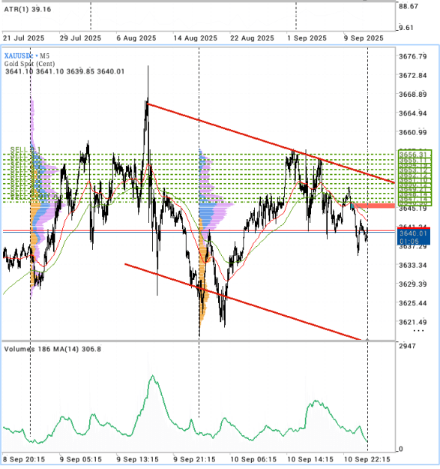The height and width of the screenshot is (469, 440).
Task: Click the 2947 volume scale value
Action: click(x=407, y=346)
